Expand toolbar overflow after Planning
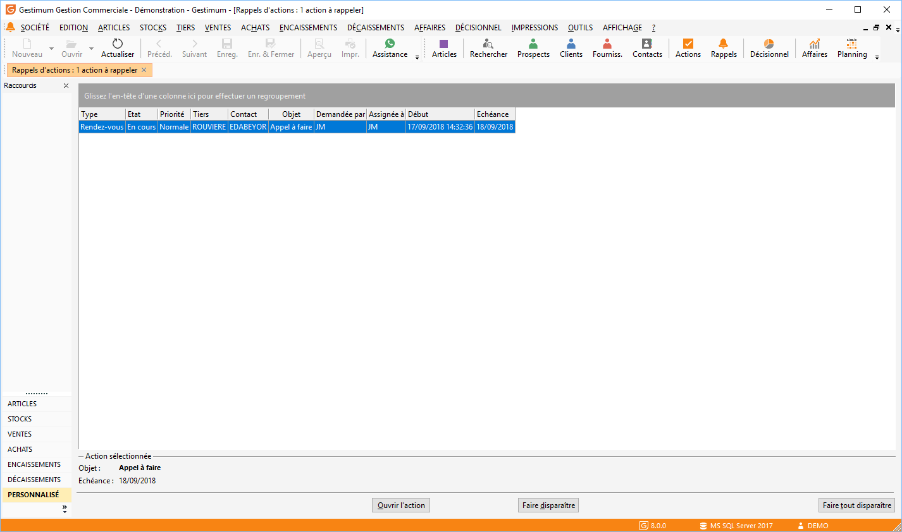Image resolution: width=902 pixels, height=532 pixels. pos(877,57)
